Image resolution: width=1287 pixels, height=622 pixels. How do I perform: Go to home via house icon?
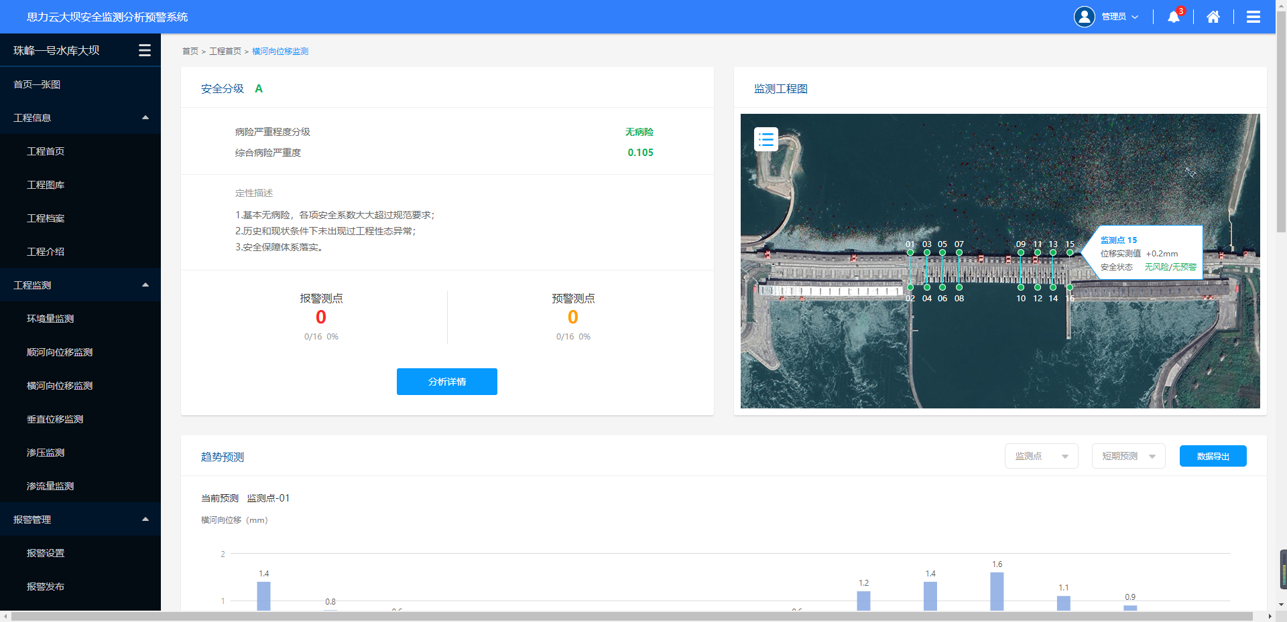[x=1213, y=17]
